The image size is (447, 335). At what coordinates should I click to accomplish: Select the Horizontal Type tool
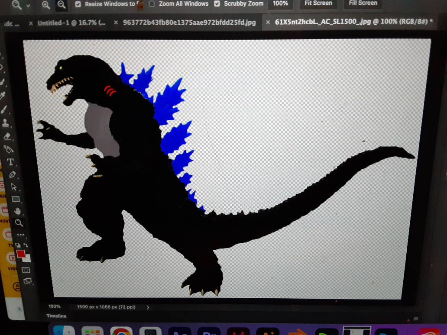tap(10, 162)
